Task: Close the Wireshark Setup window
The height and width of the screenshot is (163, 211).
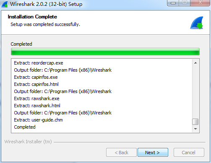Action: pyautogui.click(x=200, y=3)
